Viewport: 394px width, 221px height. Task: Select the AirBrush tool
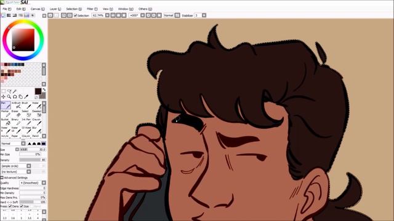coord(16,105)
